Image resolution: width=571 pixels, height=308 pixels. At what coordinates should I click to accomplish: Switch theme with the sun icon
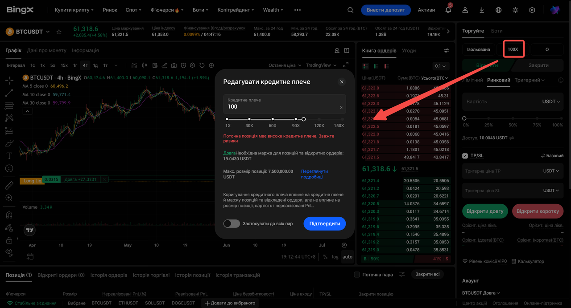515,10
